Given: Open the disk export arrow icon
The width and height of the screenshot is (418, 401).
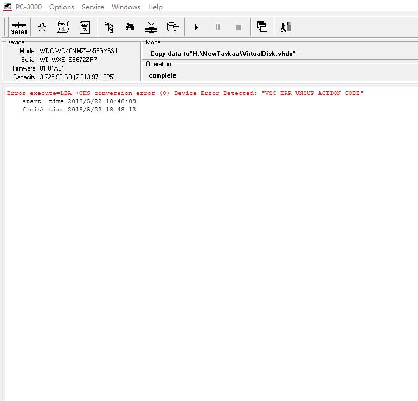Looking at the screenshot, I should click(172, 27).
